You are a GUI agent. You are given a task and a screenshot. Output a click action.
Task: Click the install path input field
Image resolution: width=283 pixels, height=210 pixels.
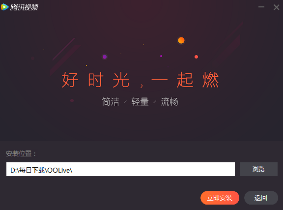pos(120,169)
